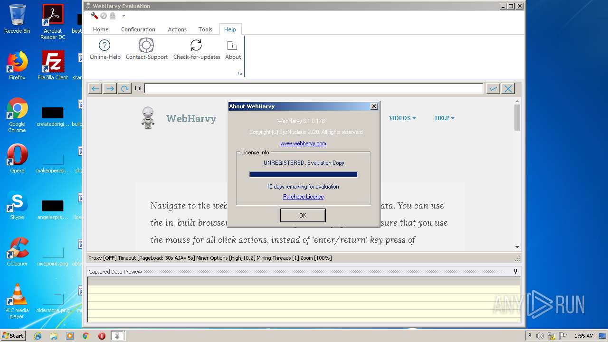Pin the Captured Data Preview panel
Screen dimensions: 608x342
pos(515,272)
